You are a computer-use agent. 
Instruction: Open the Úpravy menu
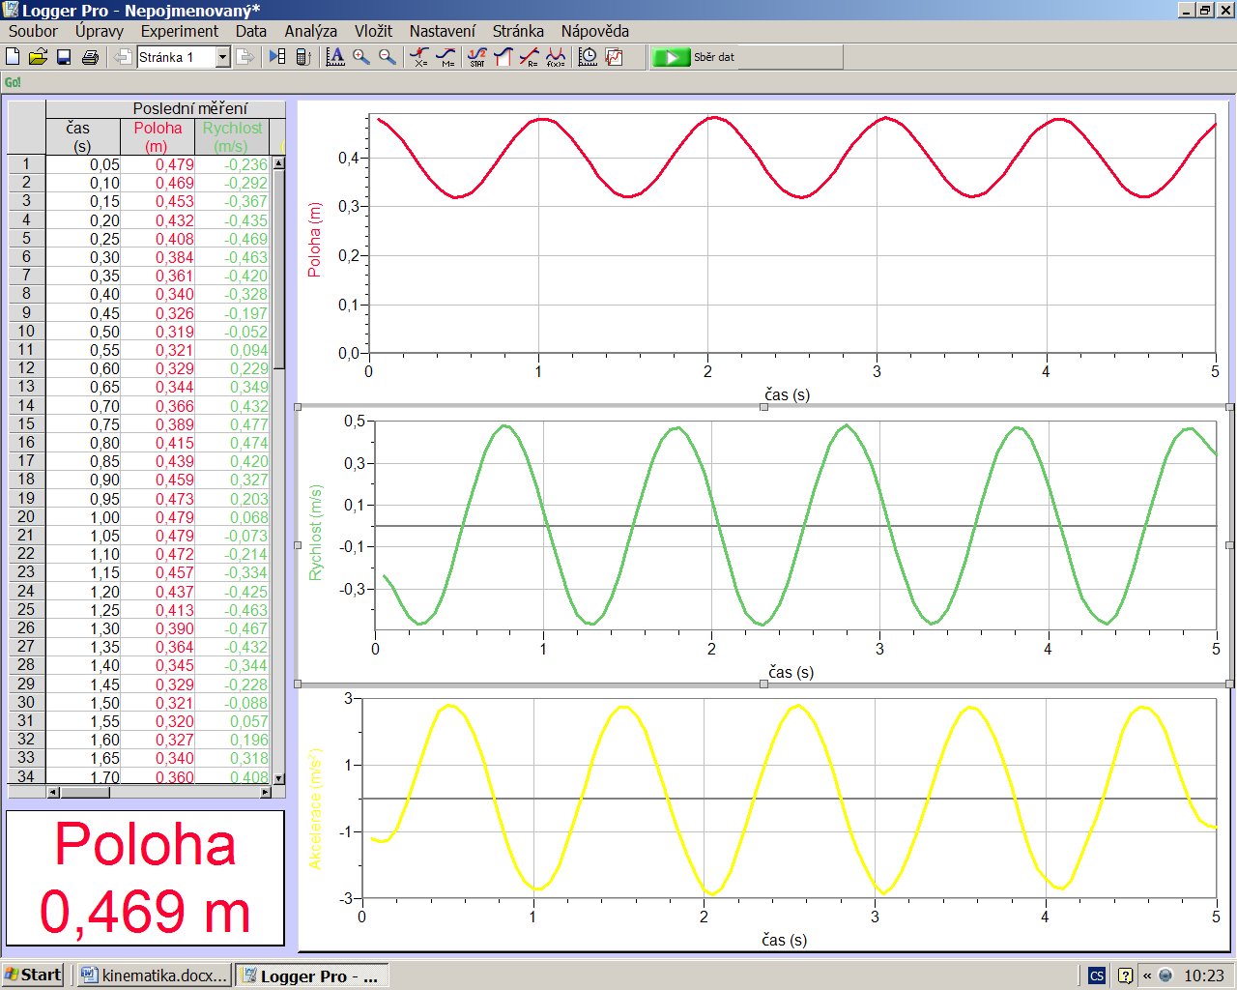pos(100,31)
